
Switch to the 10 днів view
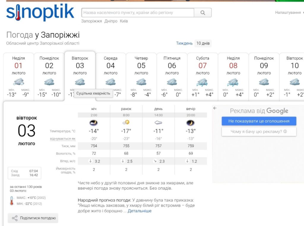[x=203, y=43]
